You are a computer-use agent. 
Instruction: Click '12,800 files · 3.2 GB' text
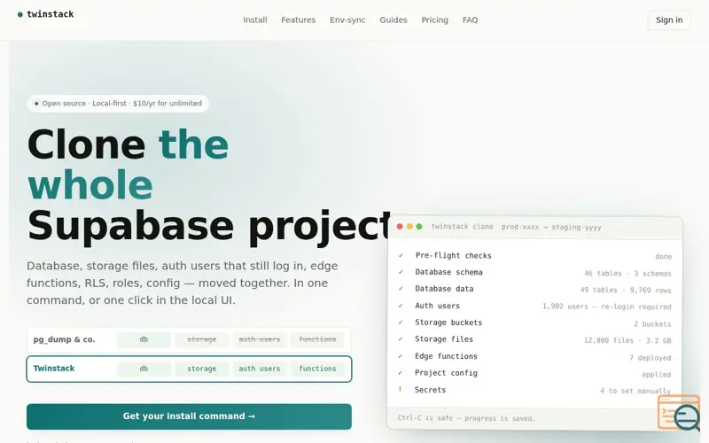click(x=627, y=340)
